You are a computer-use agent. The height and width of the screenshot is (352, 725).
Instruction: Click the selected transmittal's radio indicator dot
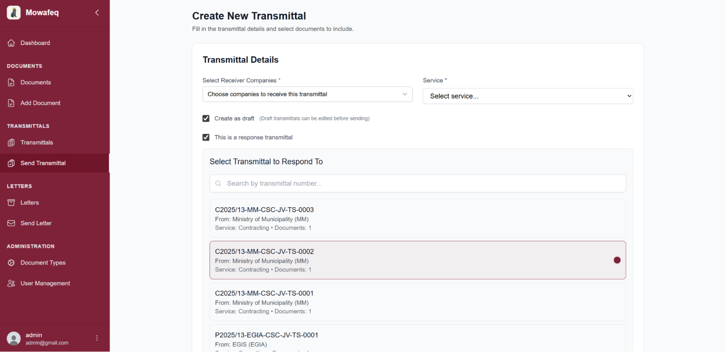[x=617, y=260]
